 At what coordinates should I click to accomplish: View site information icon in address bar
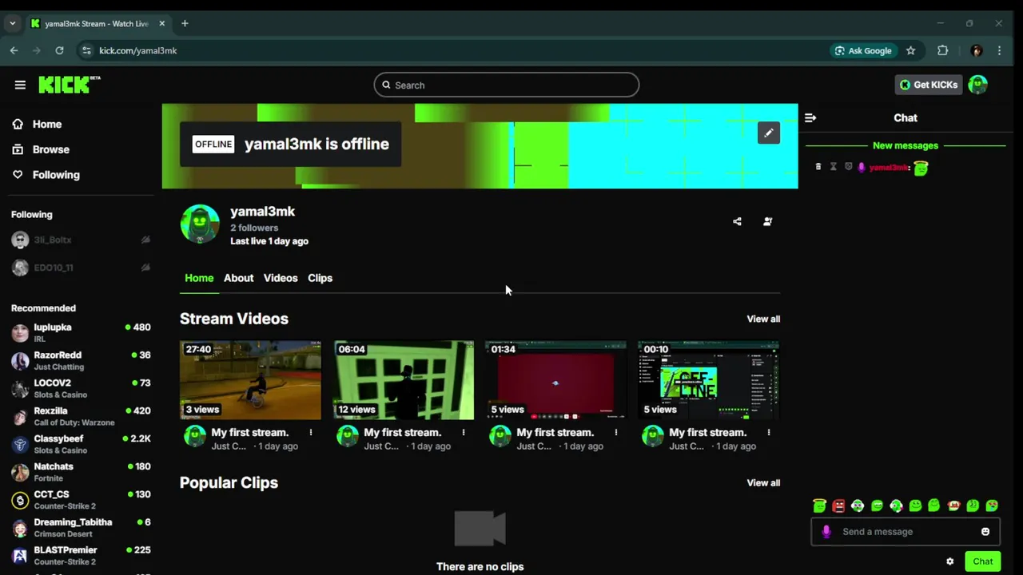[87, 50]
